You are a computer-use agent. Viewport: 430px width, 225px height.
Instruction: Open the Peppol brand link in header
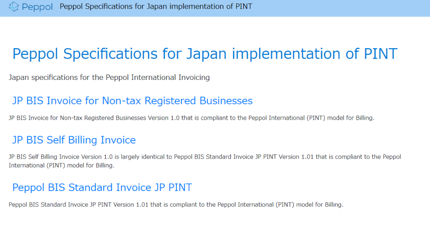click(x=30, y=7)
